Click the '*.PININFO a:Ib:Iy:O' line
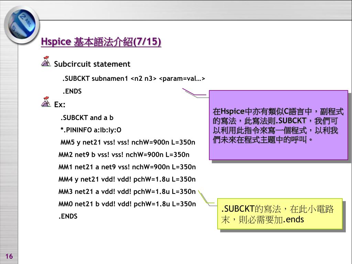Viewport: 352px width, 264px height. tap(91, 130)
